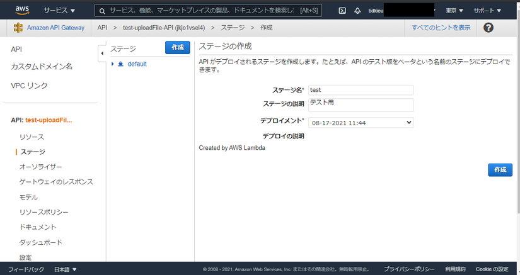Open the notifications bell
The image size is (520, 275).
click(x=357, y=11)
